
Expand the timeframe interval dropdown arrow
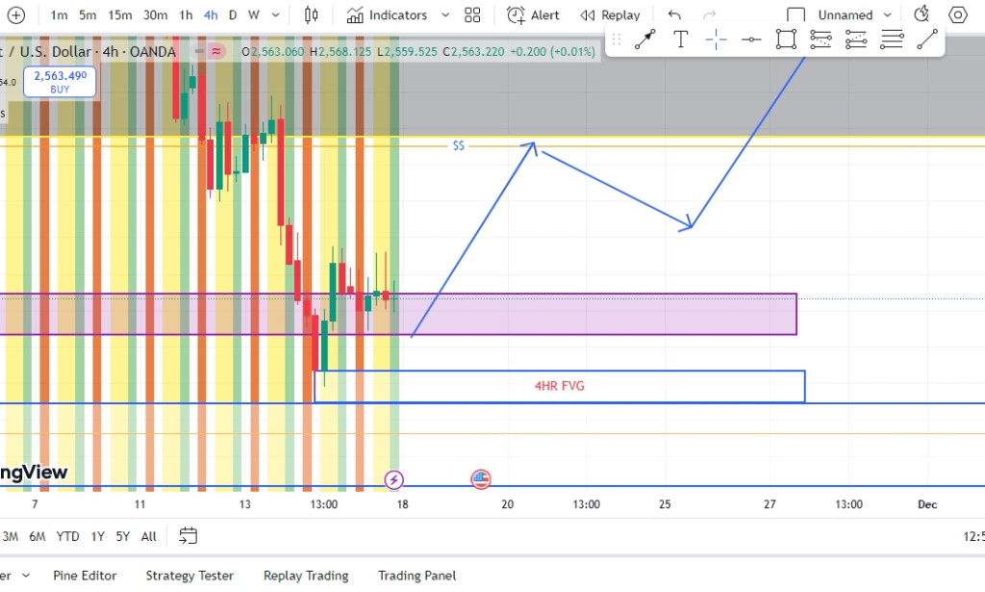tap(277, 15)
